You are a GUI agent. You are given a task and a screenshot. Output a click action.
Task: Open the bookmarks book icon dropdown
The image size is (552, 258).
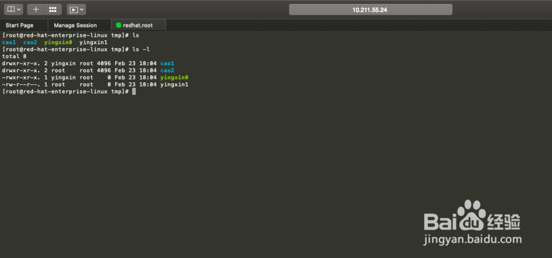pyautogui.click(x=13, y=9)
